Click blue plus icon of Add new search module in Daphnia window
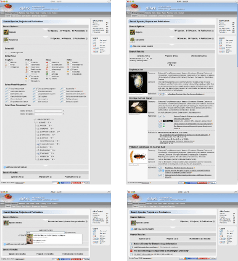This screenshot has height=261, width=238. [131, 46]
